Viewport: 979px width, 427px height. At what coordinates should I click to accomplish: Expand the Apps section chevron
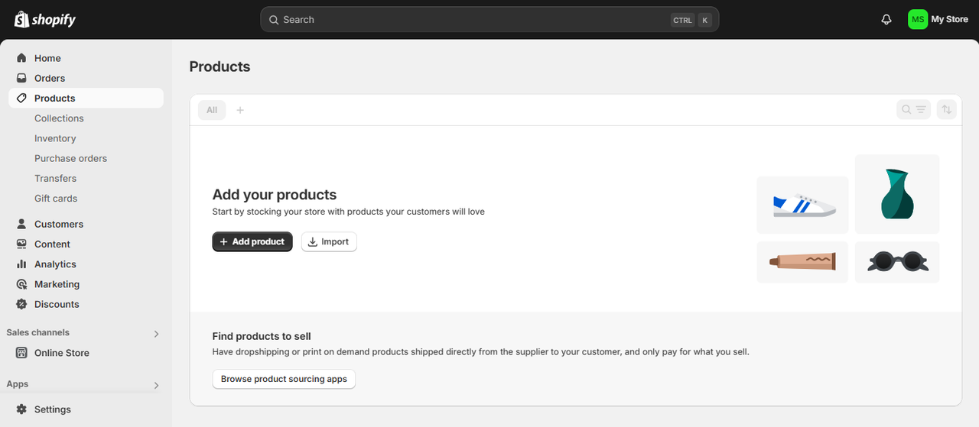pyautogui.click(x=156, y=386)
